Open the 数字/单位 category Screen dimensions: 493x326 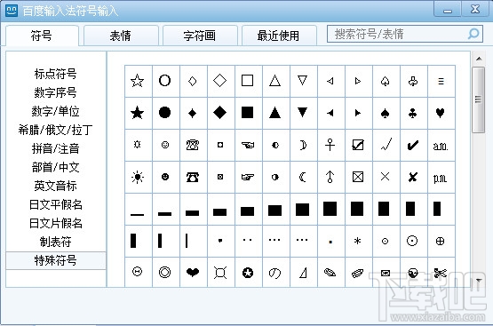tap(56, 111)
